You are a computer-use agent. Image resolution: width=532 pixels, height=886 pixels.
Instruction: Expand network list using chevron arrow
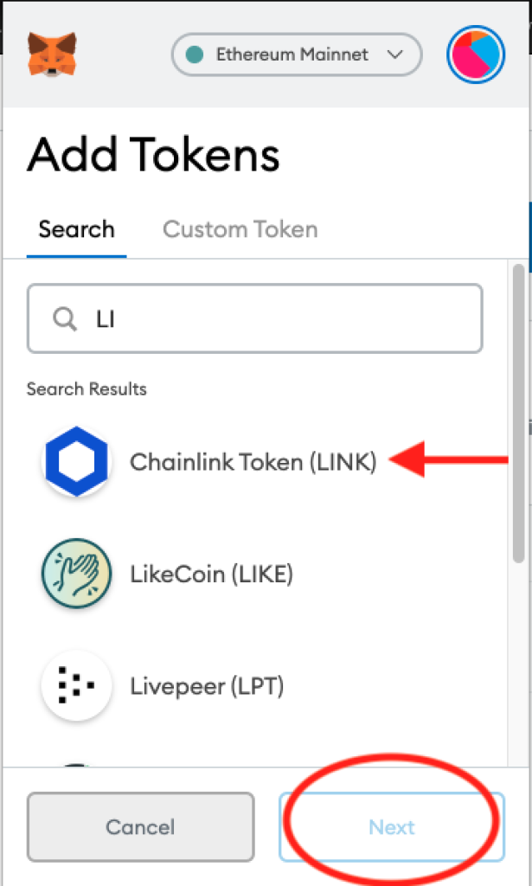(x=395, y=55)
